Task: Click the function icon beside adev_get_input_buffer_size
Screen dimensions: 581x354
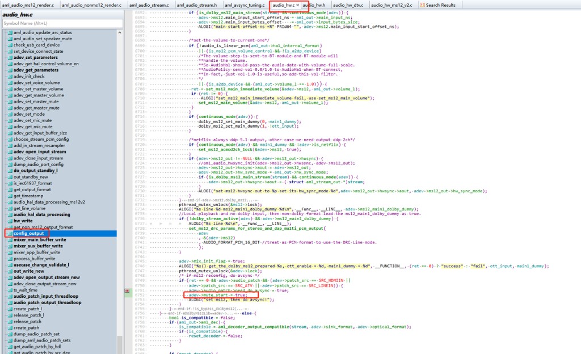Action: click(x=10, y=133)
